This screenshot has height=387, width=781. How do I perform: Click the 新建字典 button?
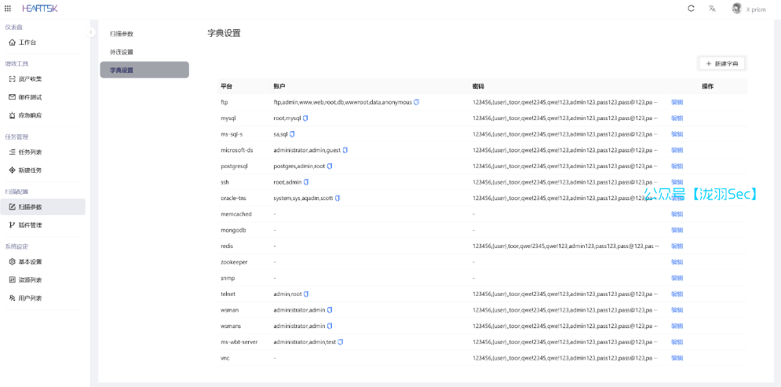[x=721, y=63]
